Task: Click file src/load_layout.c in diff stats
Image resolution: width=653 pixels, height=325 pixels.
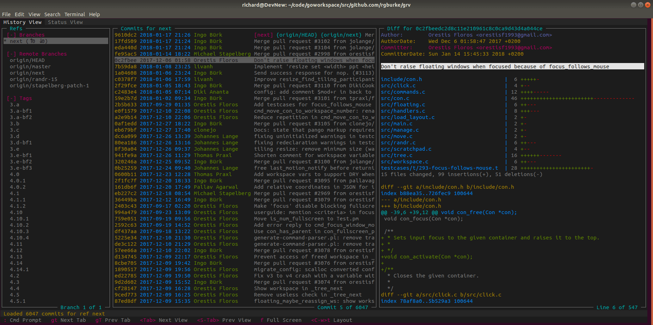Action: click(x=408, y=117)
